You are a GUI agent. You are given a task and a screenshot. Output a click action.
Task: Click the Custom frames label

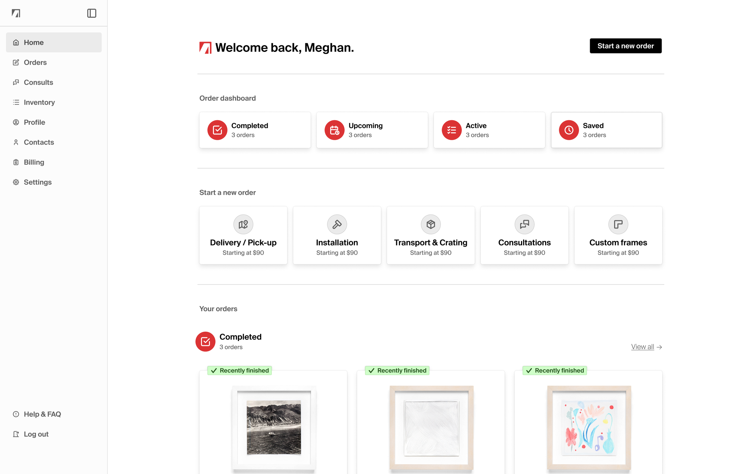[618, 242]
